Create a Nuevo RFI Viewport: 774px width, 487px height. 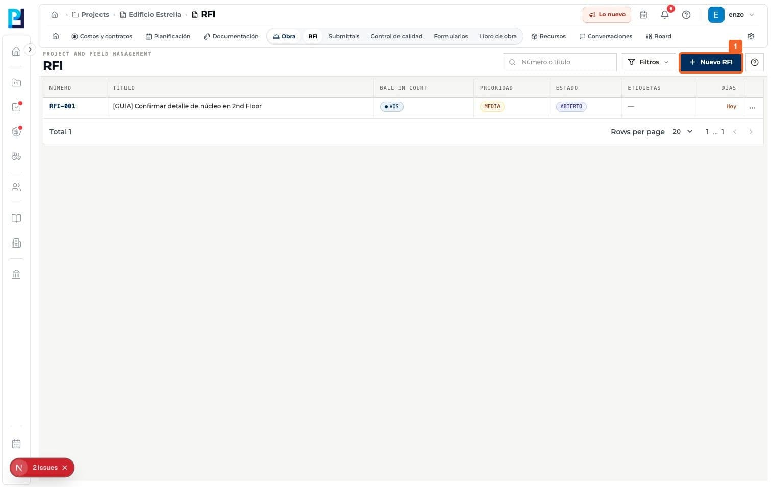711,62
